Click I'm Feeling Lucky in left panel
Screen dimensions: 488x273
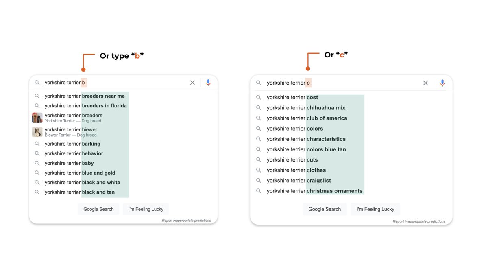(146, 209)
